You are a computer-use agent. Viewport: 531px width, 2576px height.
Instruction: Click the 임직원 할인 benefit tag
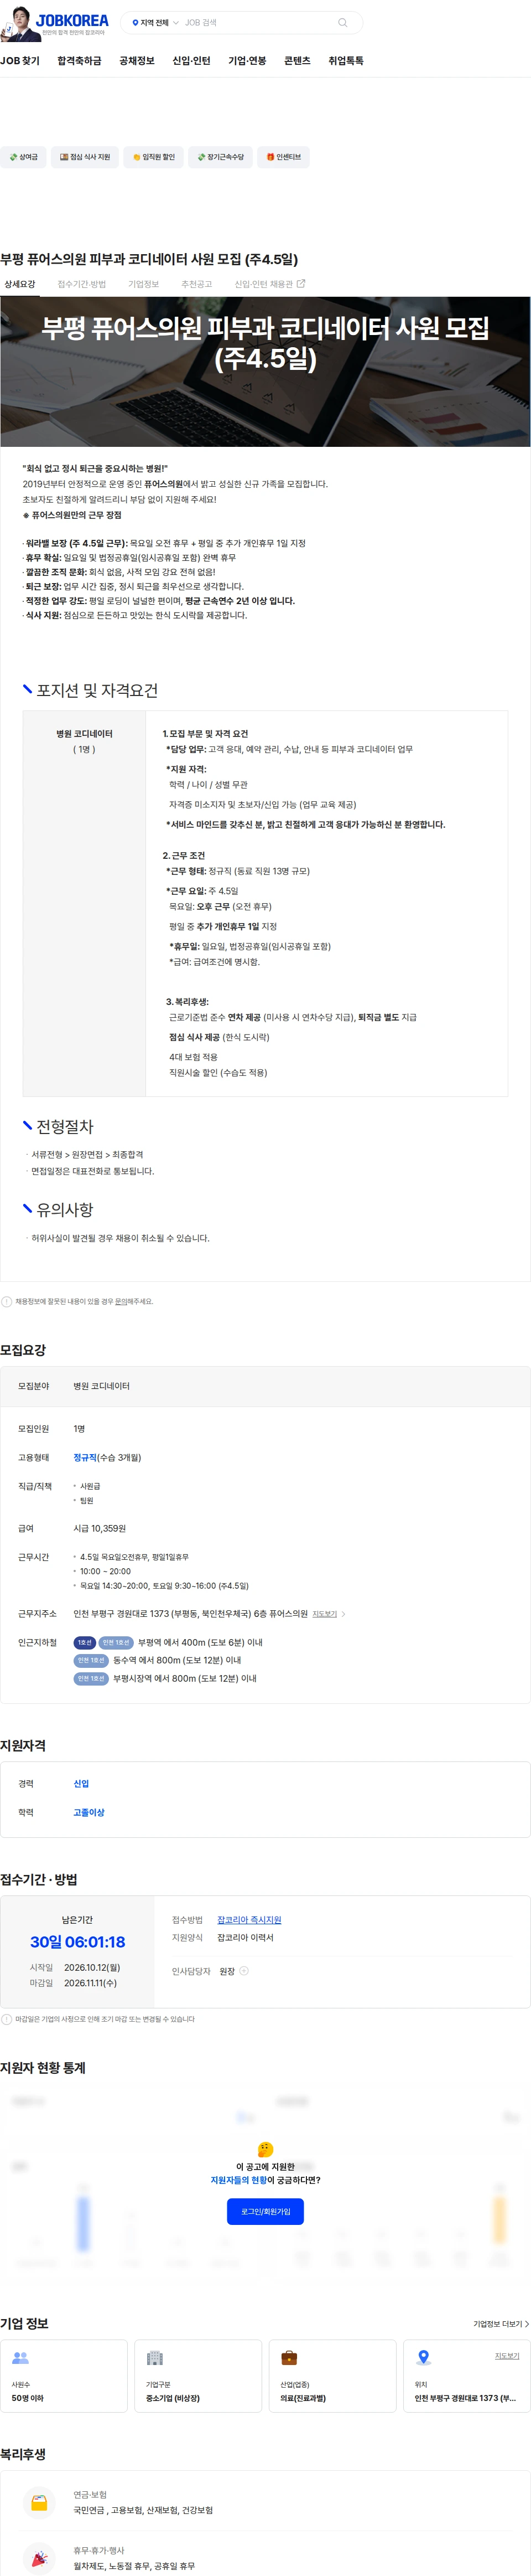tap(154, 157)
